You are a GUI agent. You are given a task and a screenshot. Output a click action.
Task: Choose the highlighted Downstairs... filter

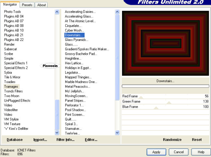click(x=74, y=35)
